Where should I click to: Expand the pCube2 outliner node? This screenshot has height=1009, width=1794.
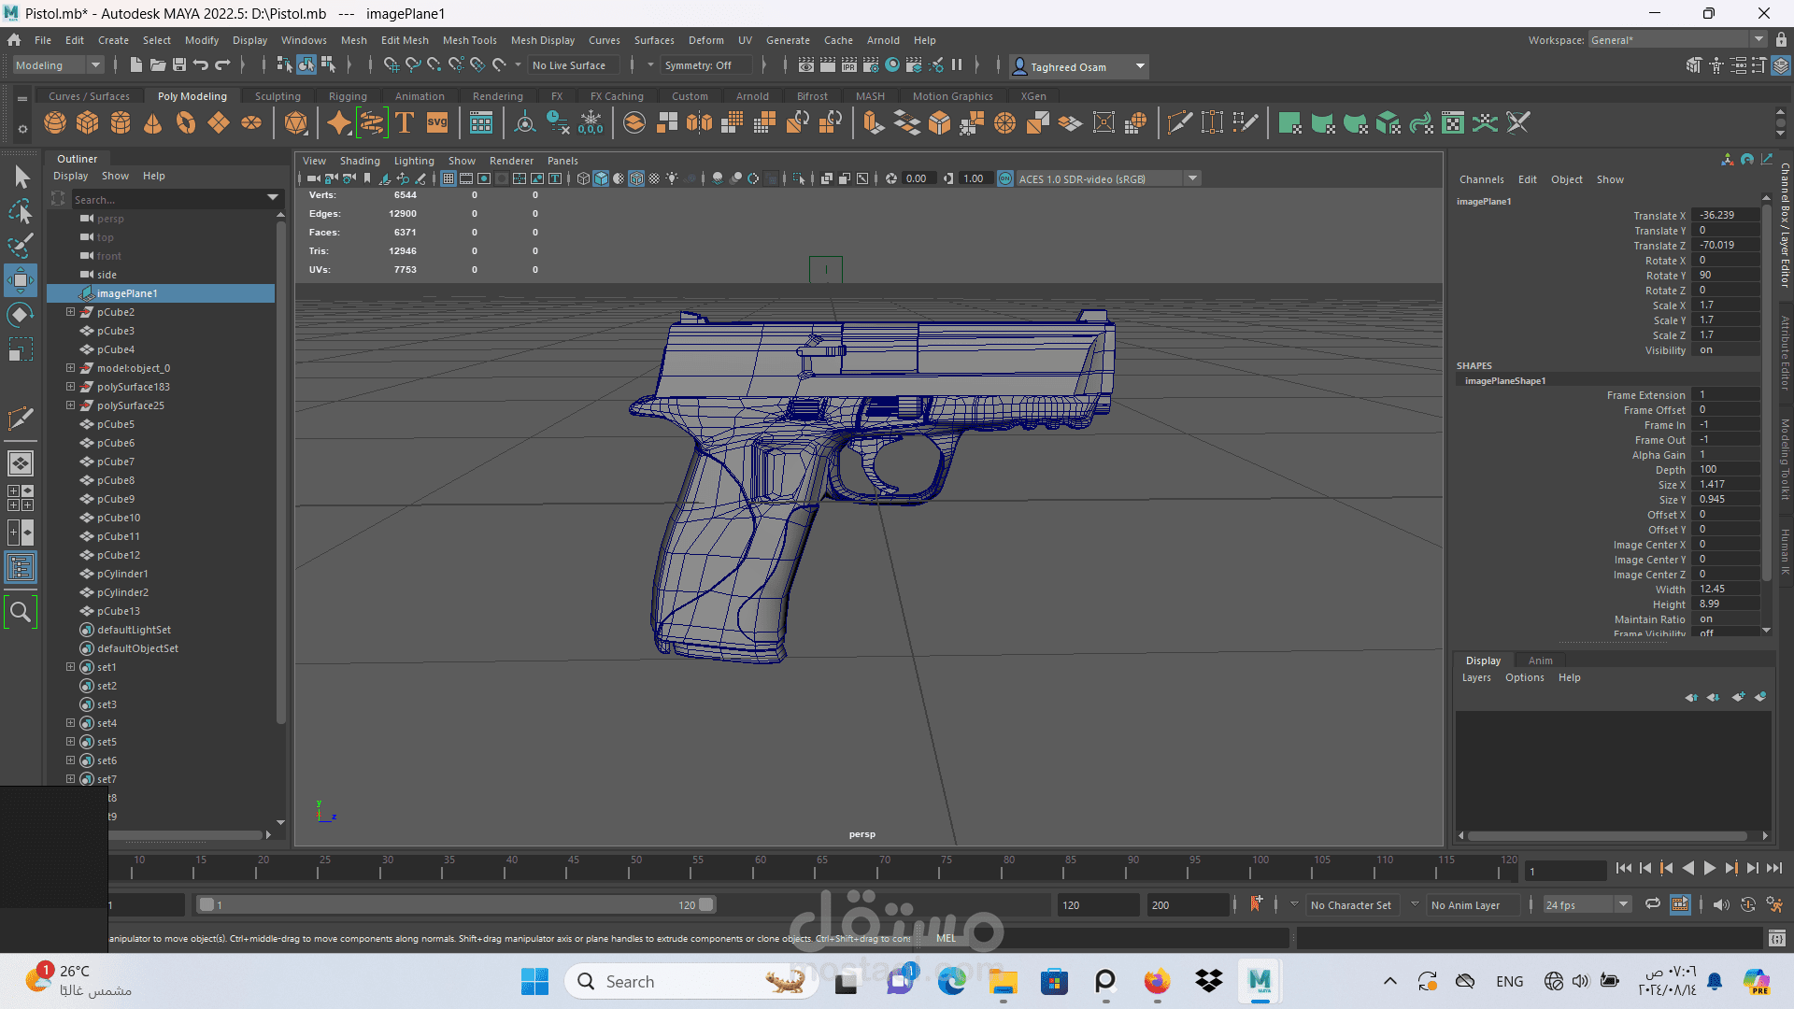coord(70,312)
